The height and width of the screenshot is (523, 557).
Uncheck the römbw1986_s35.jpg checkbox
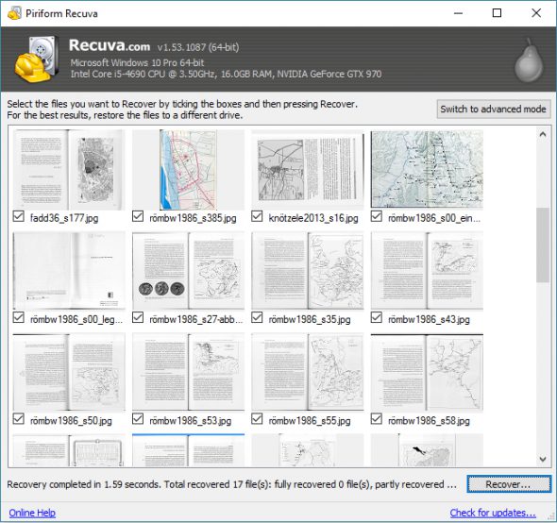tap(257, 317)
